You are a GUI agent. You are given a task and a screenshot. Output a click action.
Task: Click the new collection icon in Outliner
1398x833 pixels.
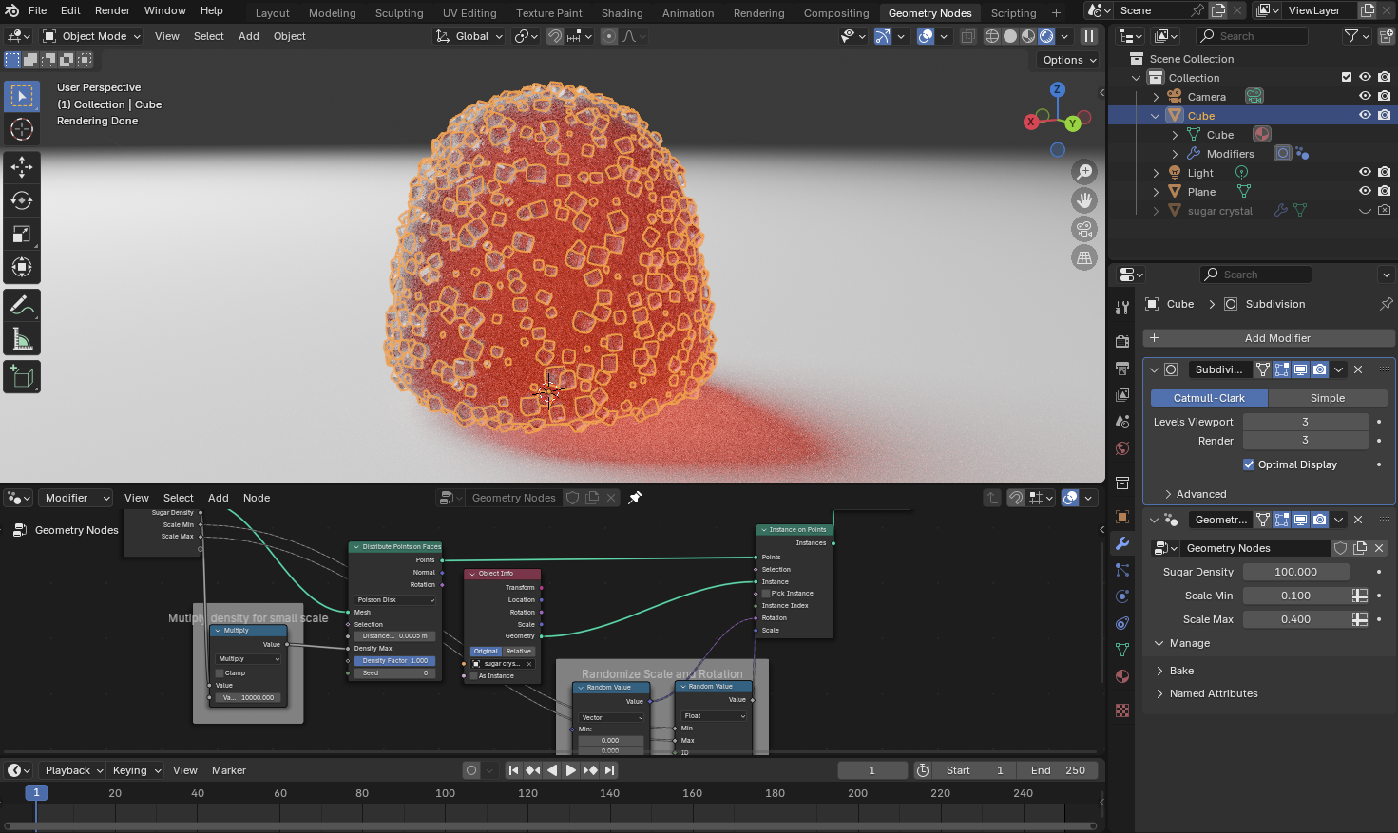click(x=1387, y=36)
